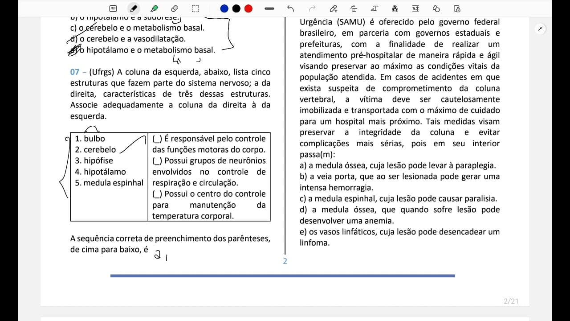Convert handwriting to text
The width and height of the screenshot is (570, 321).
point(375,8)
